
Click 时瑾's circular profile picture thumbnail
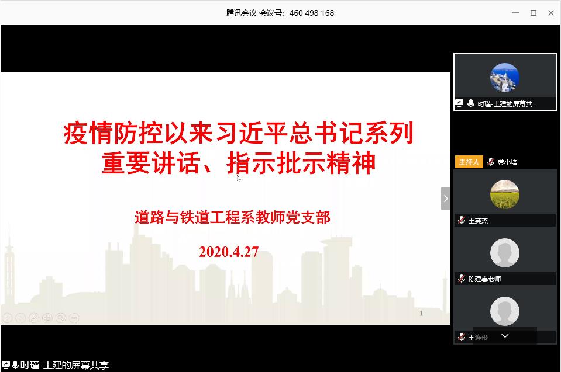click(x=504, y=78)
